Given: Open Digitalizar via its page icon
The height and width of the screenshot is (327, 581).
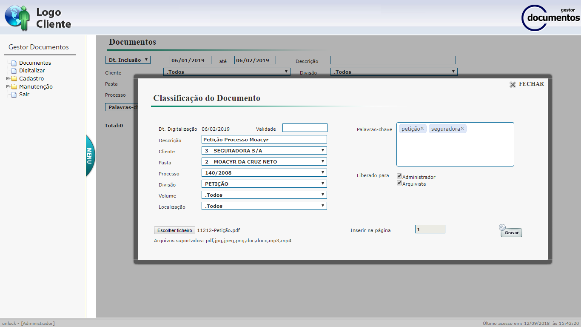Looking at the screenshot, I should click(x=14, y=71).
